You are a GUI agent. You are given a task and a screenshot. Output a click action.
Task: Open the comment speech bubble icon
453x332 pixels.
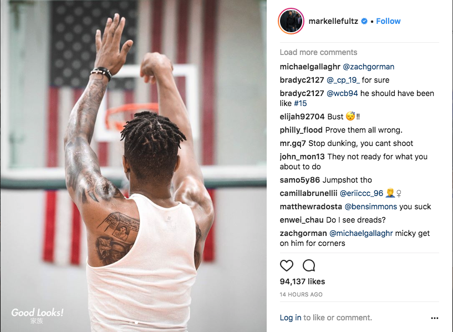pyautogui.click(x=309, y=265)
